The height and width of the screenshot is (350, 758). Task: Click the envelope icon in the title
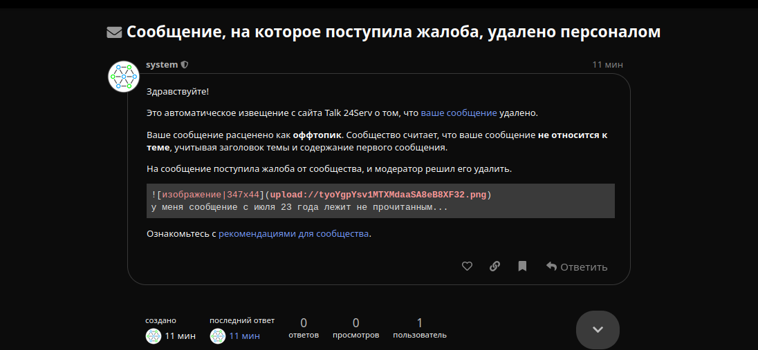pos(114,32)
